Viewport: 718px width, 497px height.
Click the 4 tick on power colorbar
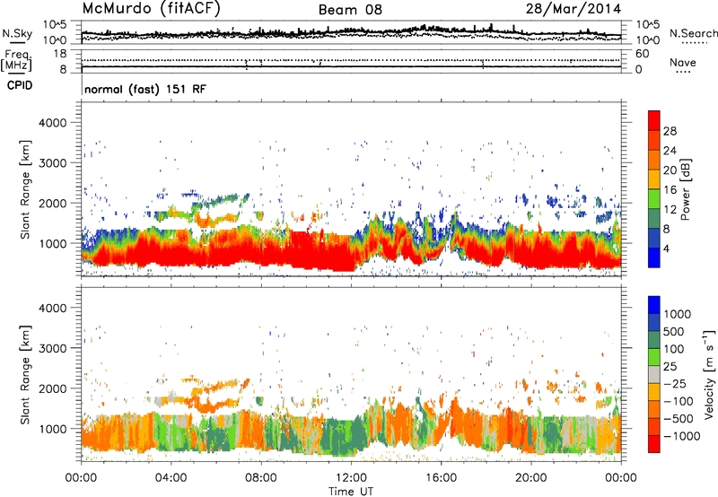point(667,248)
